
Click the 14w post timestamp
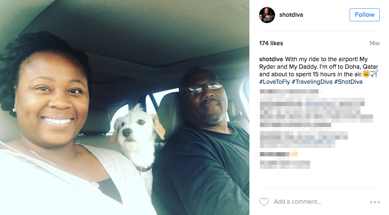click(x=374, y=43)
